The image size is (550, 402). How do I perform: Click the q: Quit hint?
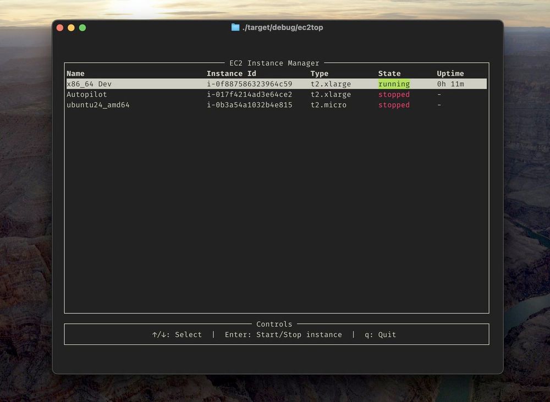tap(380, 335)
